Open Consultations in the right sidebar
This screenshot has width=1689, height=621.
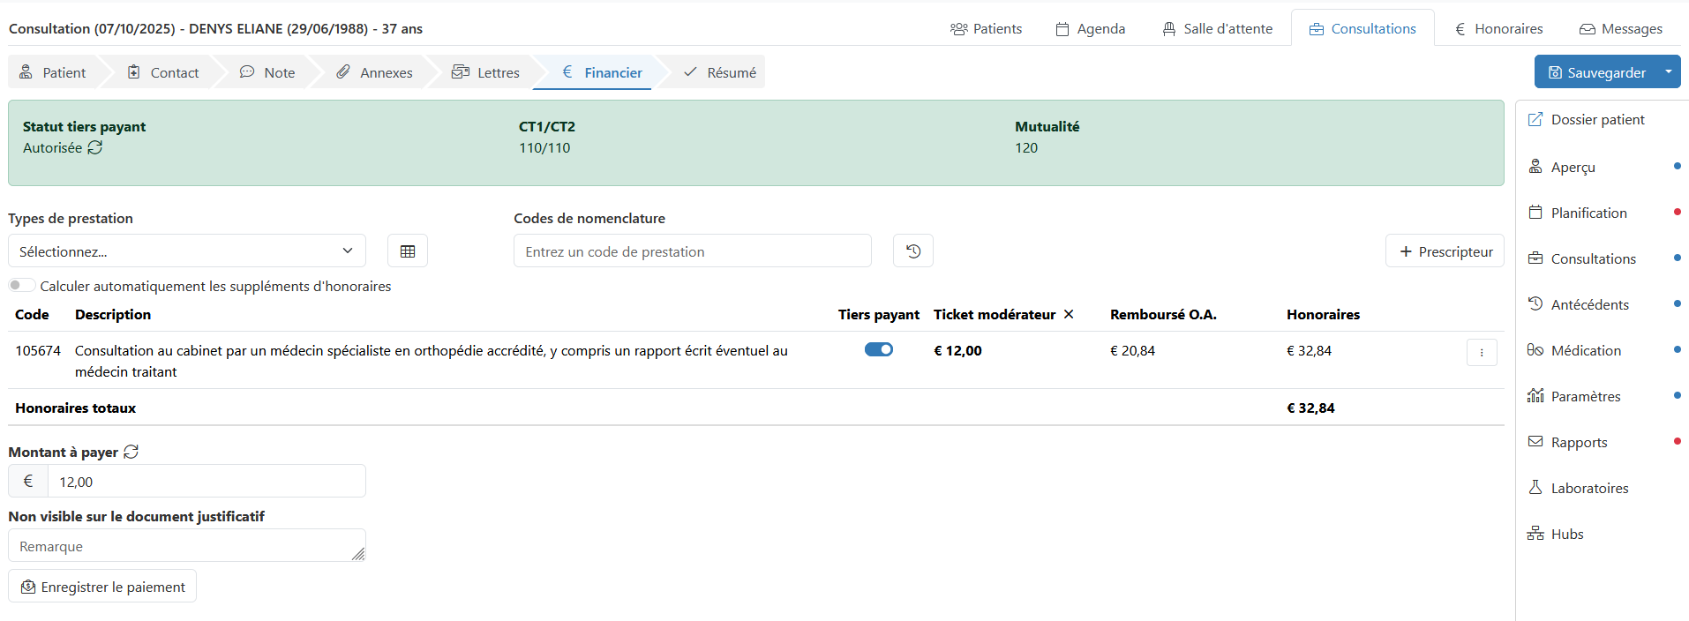(x=1582, y=258)
